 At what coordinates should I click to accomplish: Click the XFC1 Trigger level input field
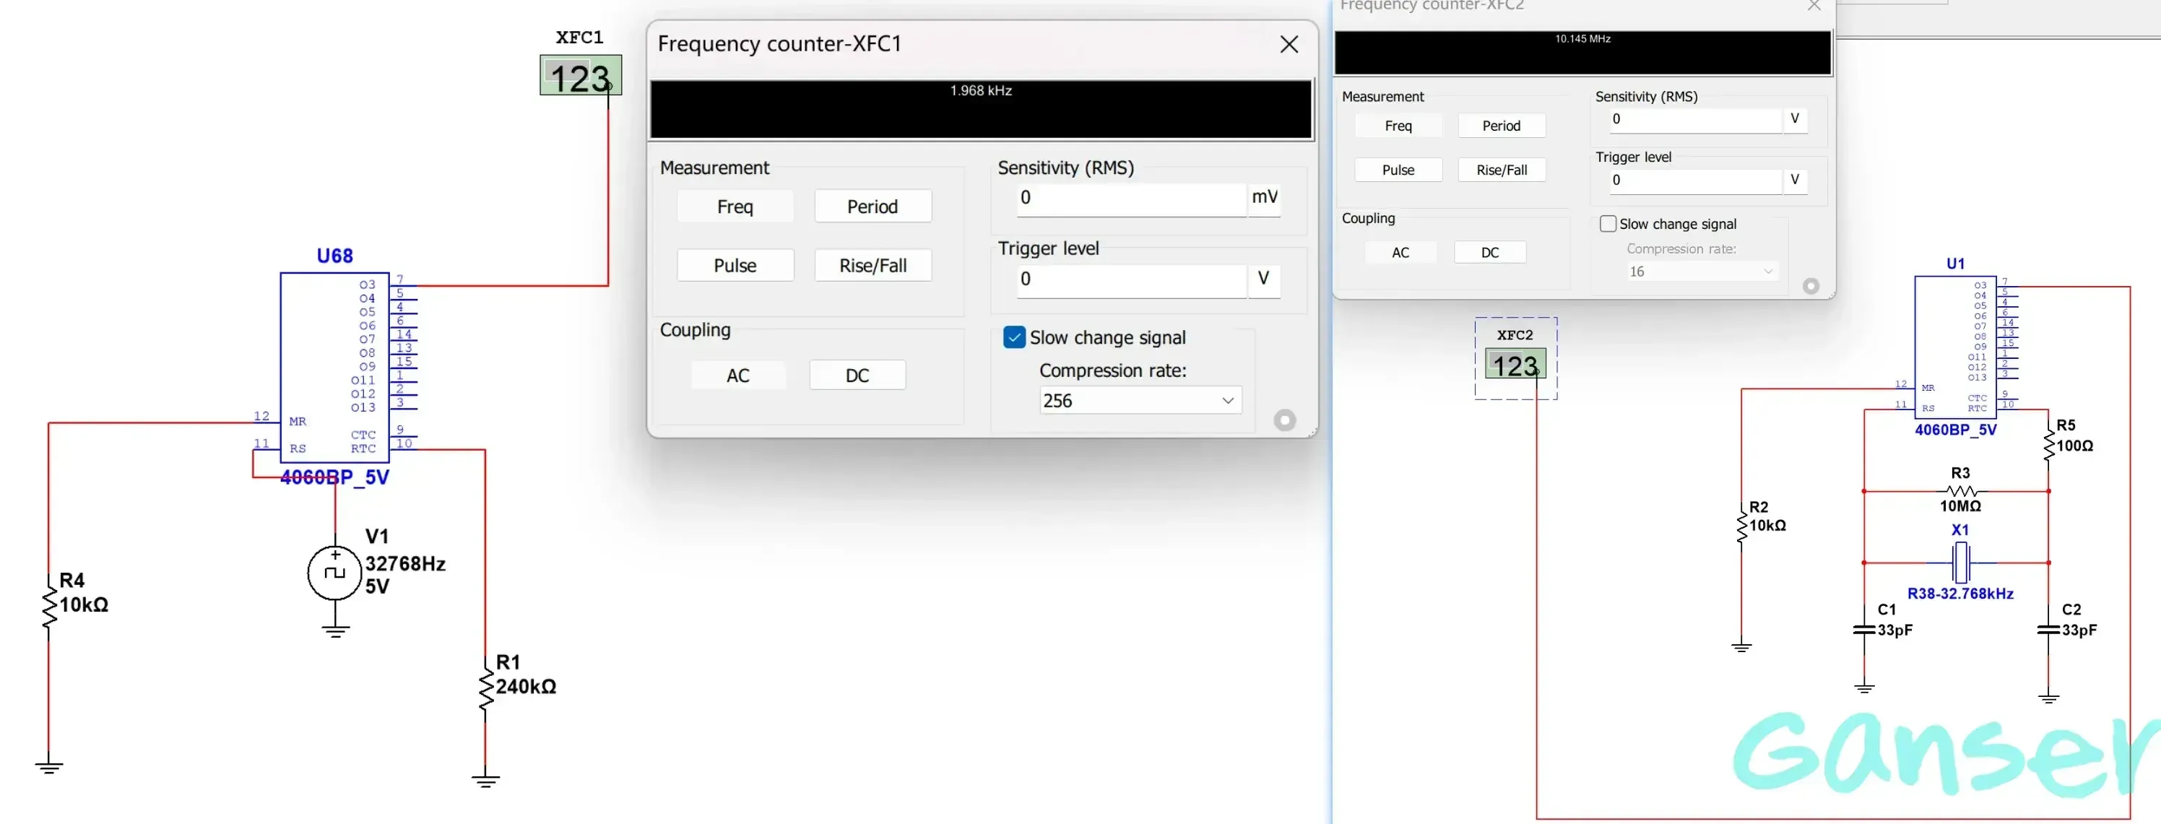click(x=1130, y=279)
